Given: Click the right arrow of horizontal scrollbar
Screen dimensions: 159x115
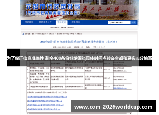Looking at the screenshot, I should tap(131, 113).
